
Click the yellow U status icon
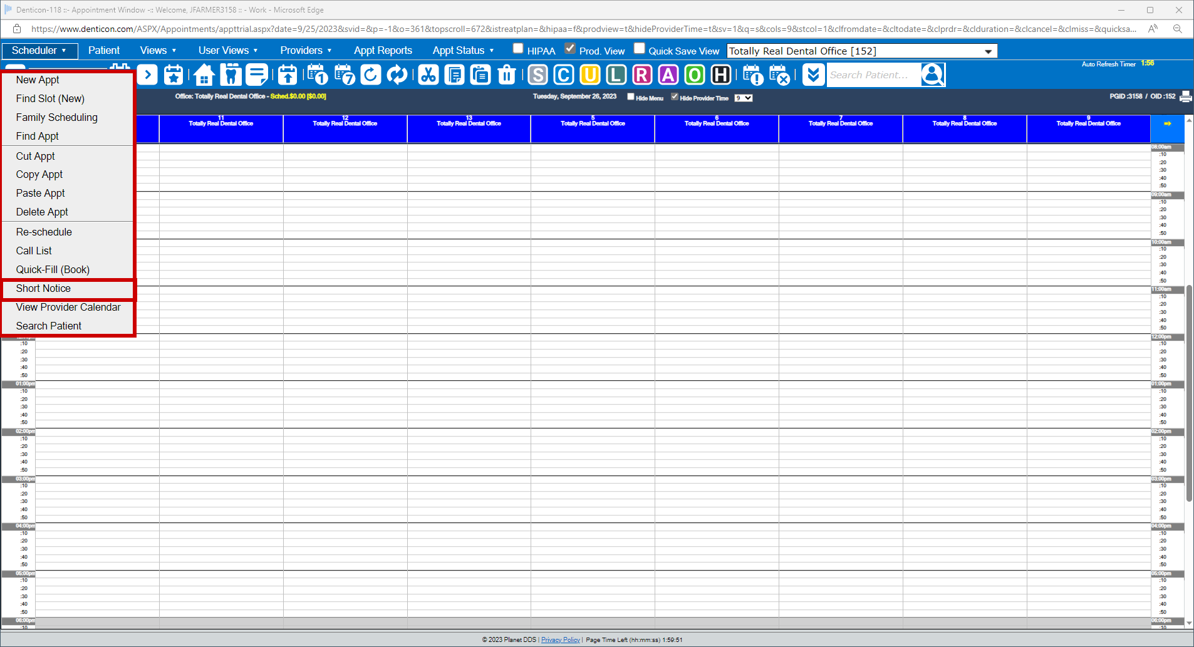tap(589, 75)
